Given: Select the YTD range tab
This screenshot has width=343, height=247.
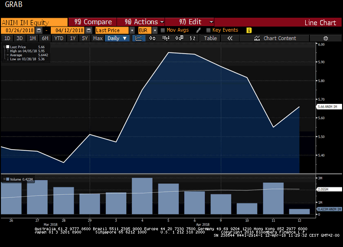Looking at the screenshot, I should point(59,38).
